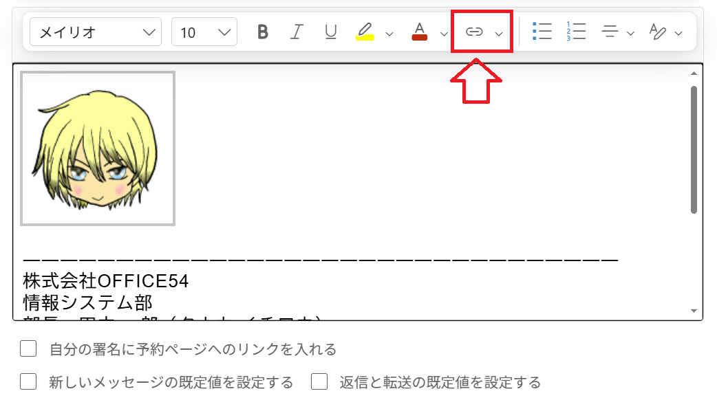Open the font size 10 dropdown

point(204,32)
